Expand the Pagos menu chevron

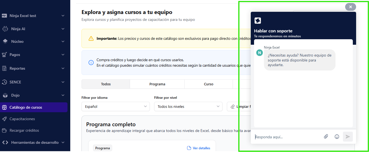[x=63, y=55]
